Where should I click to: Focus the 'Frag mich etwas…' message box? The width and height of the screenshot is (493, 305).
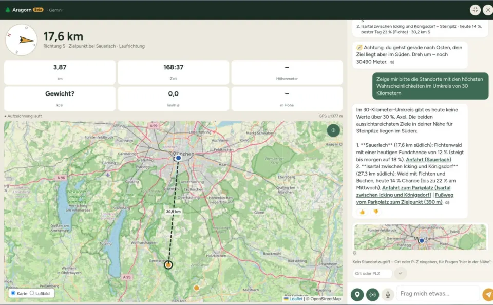pos(438,294)
